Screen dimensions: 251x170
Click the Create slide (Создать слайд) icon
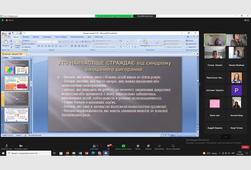(x=17, y=42)
